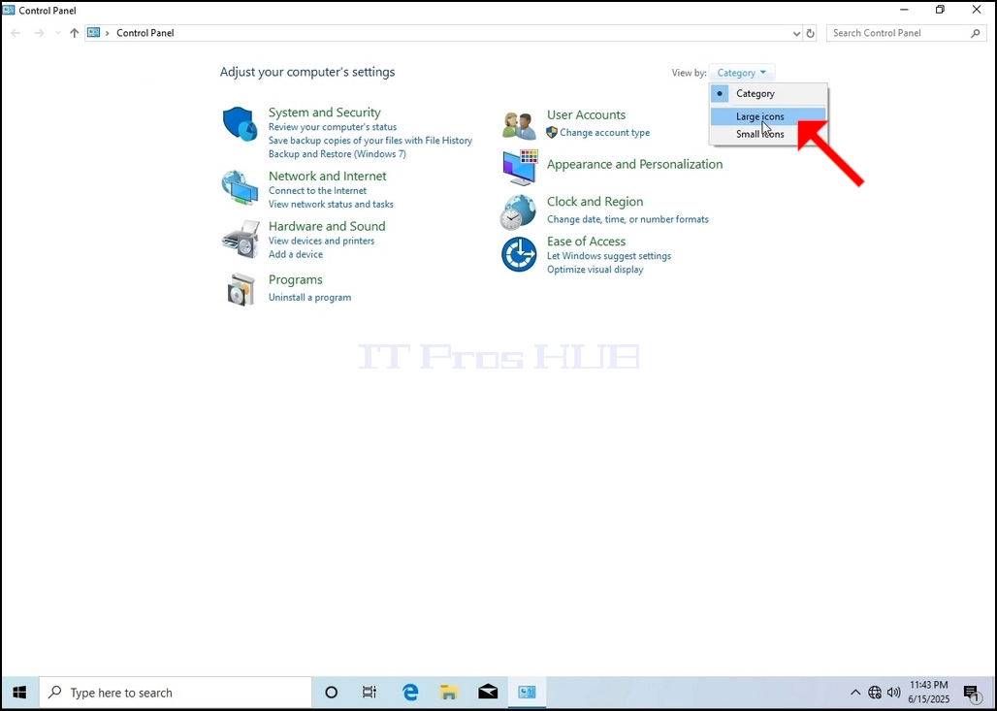This screenshot has height=711, width=997.
Task: Open Cortana from the taskbar circle
Action: click(x=332, y=693)
